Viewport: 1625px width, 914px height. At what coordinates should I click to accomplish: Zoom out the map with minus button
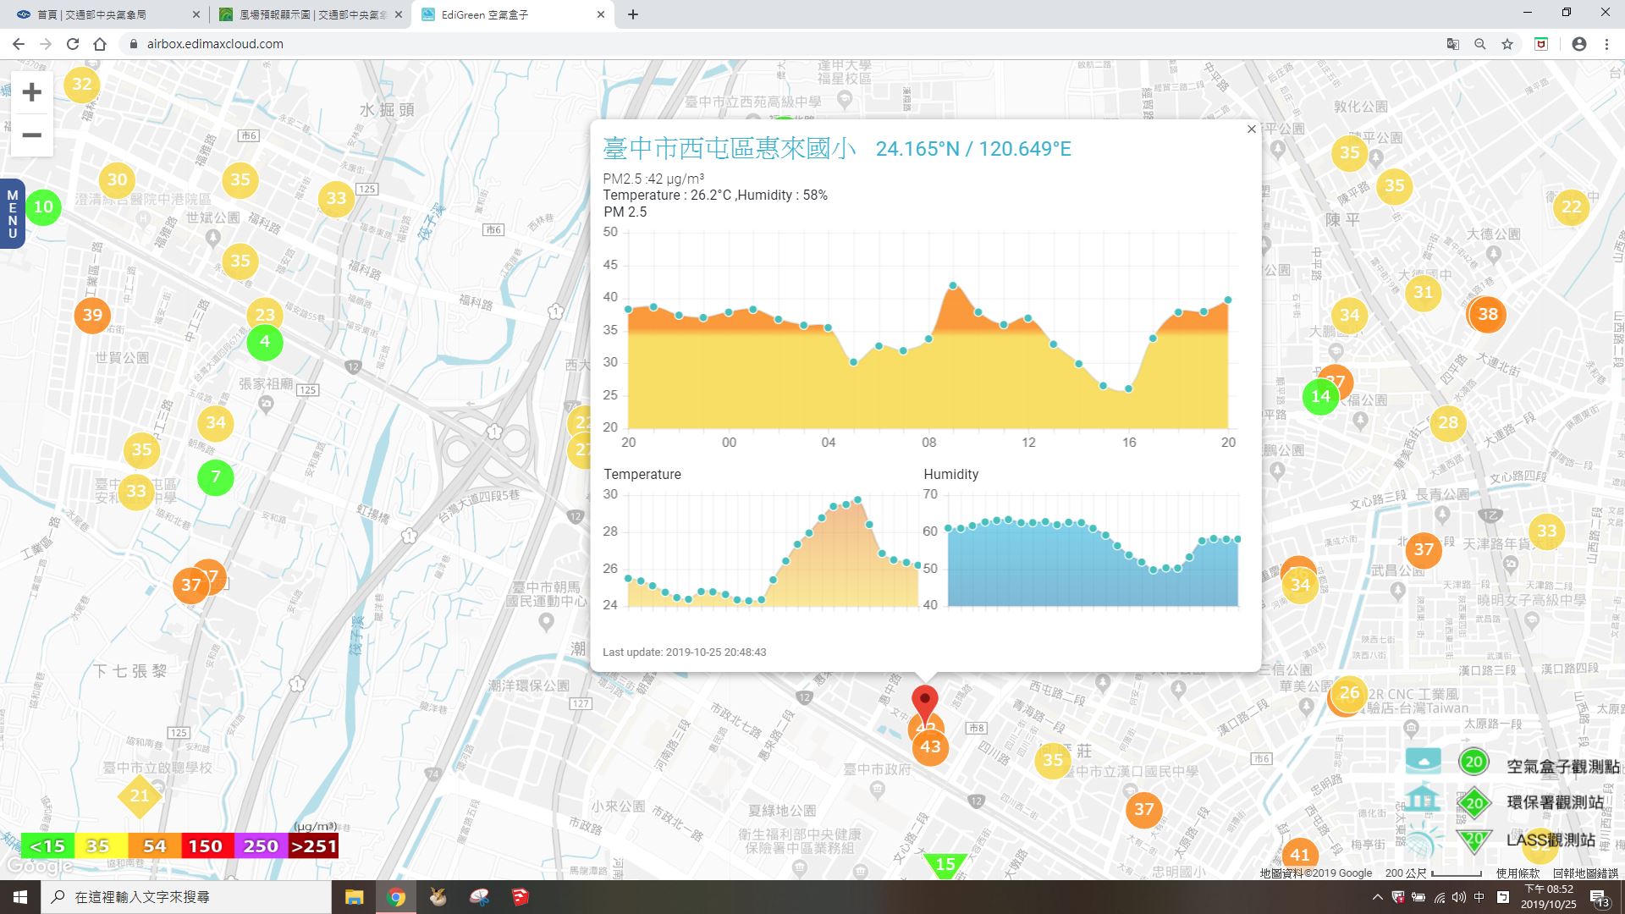coord(31,135)
